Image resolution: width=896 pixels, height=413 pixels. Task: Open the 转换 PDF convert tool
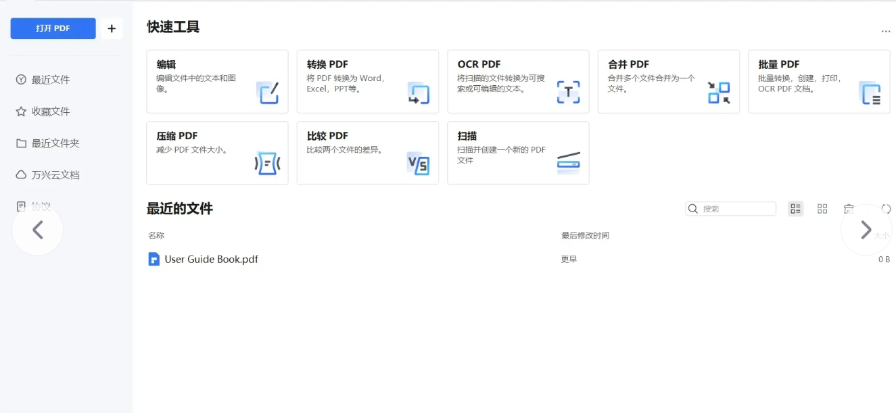pyautogui.click(x=367, y=81)
